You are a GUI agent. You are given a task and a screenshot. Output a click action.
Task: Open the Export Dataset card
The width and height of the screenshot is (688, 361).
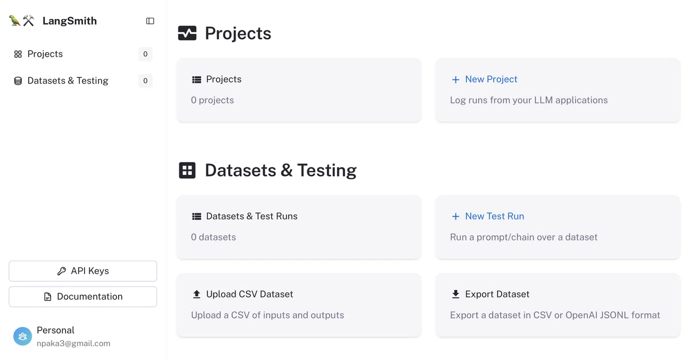pyautogui.click(x=558, y=305)
